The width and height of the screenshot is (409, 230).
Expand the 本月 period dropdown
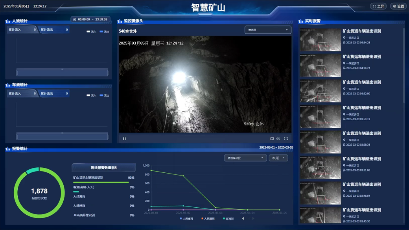278,158
